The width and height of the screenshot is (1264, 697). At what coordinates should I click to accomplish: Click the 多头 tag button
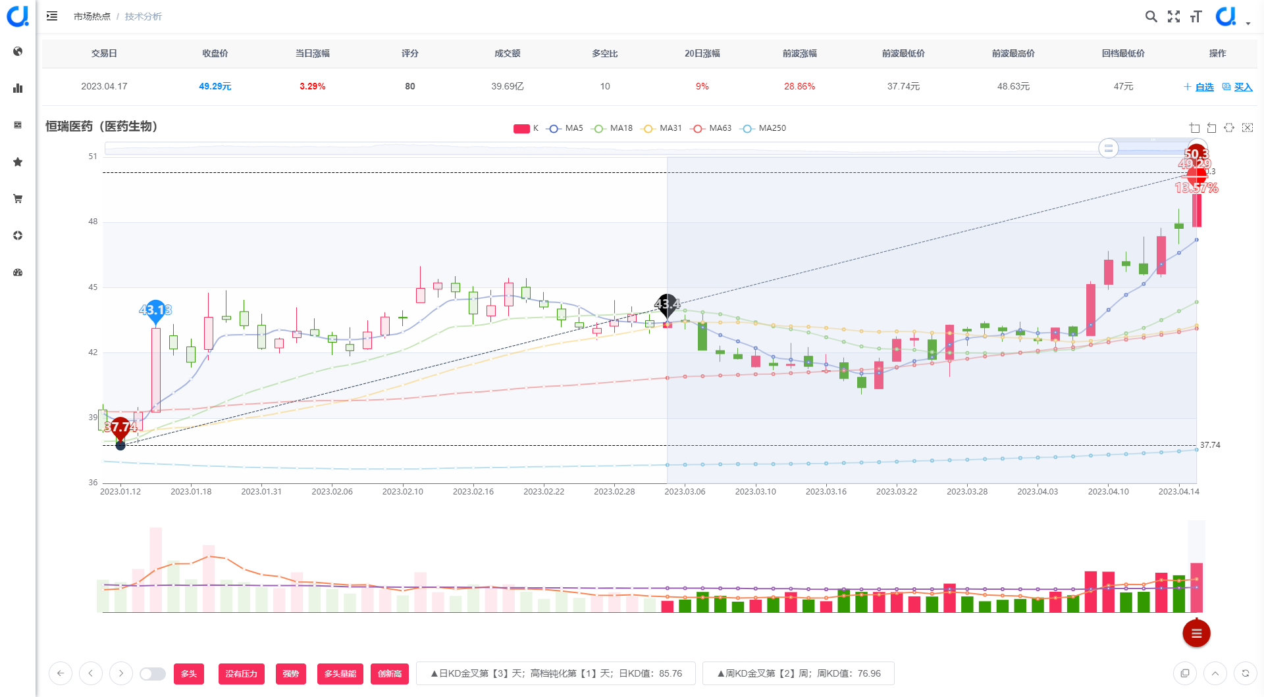tap(189, 674)
